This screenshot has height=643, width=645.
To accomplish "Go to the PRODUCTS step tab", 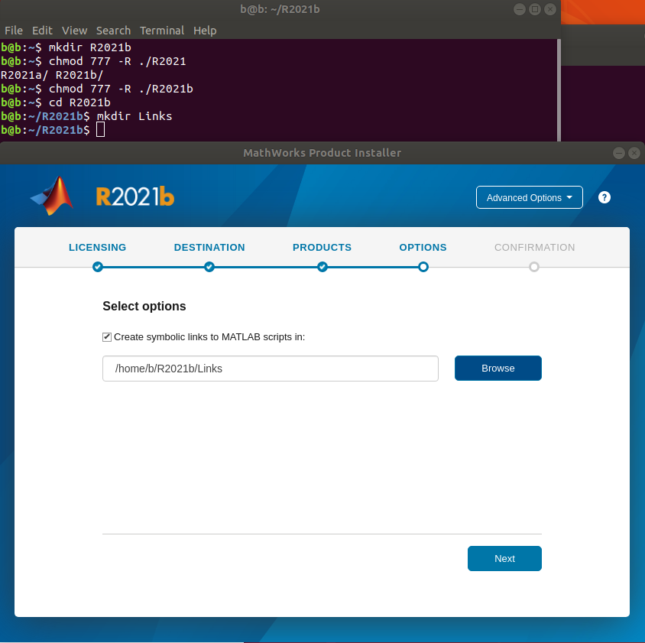I will tap(322, 248).
